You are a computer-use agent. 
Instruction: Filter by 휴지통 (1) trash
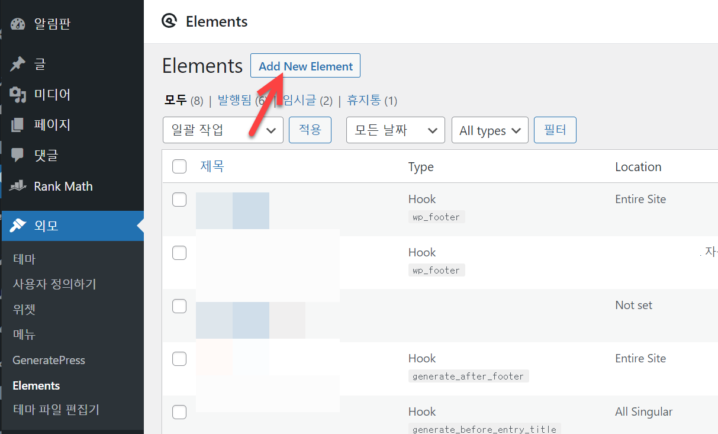[x=372, y=101]
